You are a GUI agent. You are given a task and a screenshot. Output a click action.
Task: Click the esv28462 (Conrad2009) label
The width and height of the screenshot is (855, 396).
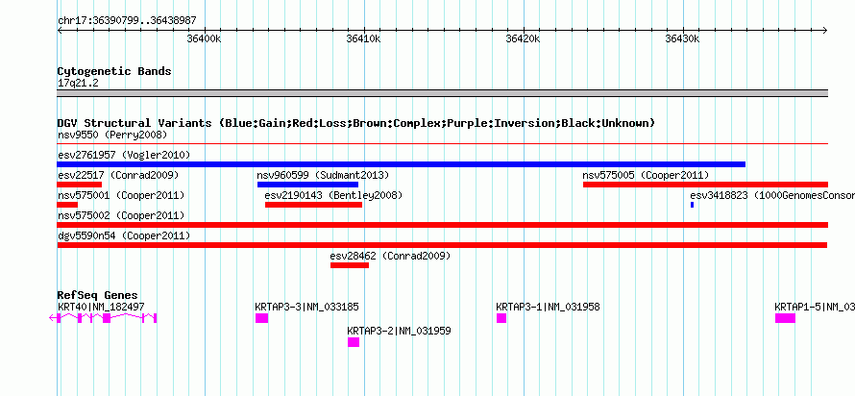[x=390, y=256]
